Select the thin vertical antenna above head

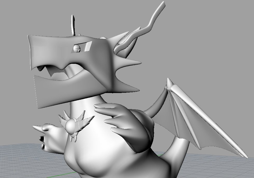pos(73,26)
